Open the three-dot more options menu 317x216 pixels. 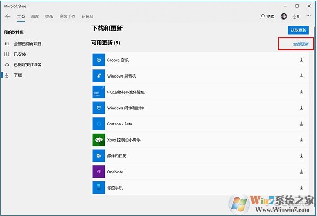309,16
